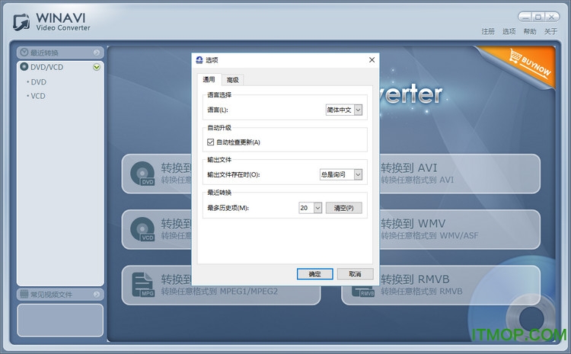Select VCD item in sidebar tree
Image resolution: width=571 pixels, height=354 pixels.
pyautogui.click(x=38, y=96)
